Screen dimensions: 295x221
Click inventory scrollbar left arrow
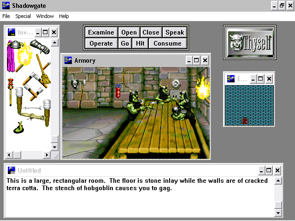(x=9, y=155)
